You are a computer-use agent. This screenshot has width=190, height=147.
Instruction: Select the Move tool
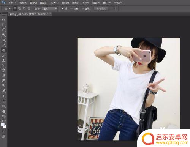point(3,20)
